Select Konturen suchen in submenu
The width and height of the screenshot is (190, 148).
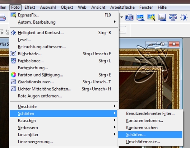tap(150, 127)
